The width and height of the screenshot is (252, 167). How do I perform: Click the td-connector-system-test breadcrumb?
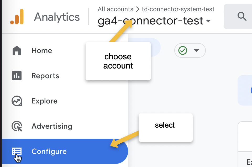pyautogui.click(x=178, y=9)
